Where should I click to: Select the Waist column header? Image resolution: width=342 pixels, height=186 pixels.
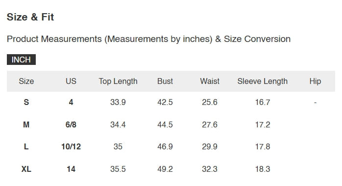pyautogui.click(x=210, y=81)
